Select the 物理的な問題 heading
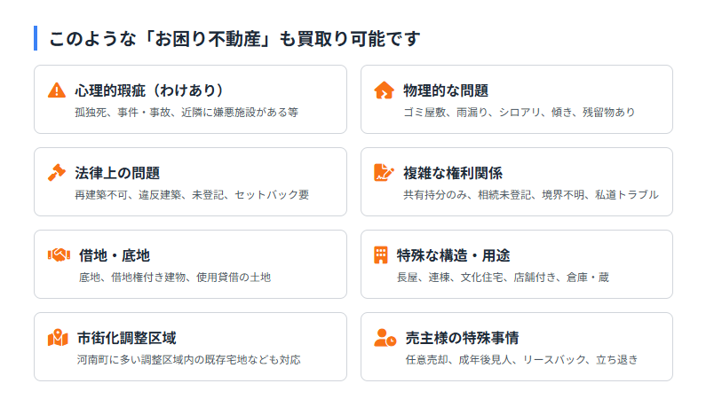706x407 pixels. tap(446, 90)
